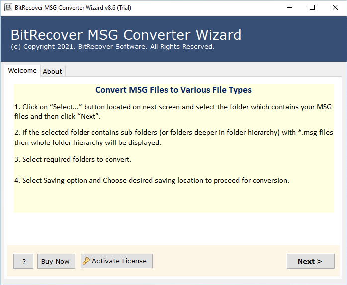The image size is (347, 285).
Task: Click the BitRecover MSG Converter Wizard banner title
Action: pos(126,35)
